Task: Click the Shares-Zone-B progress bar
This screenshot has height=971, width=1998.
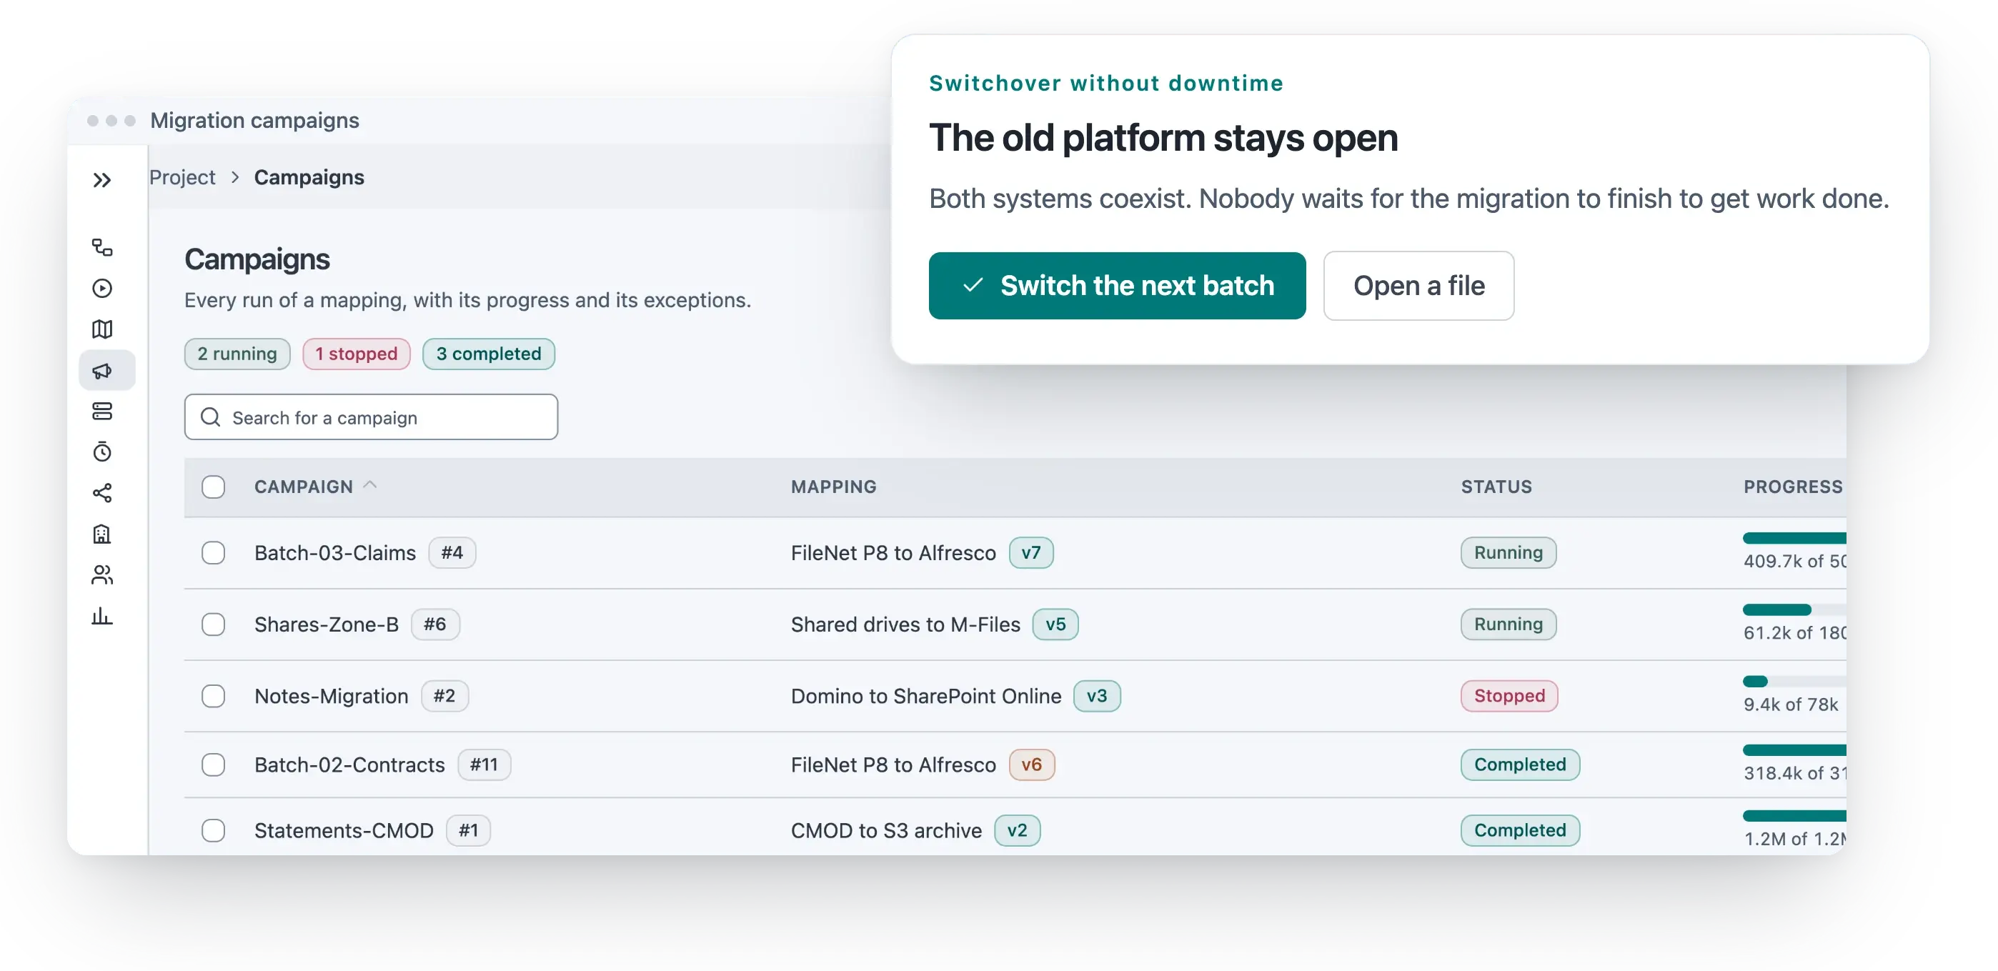Action: pos(1794,609)
